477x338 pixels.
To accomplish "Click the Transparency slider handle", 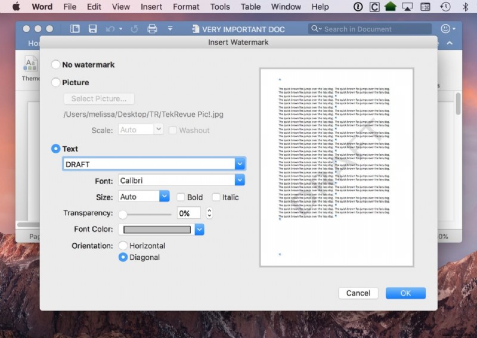I will point(123,214).
